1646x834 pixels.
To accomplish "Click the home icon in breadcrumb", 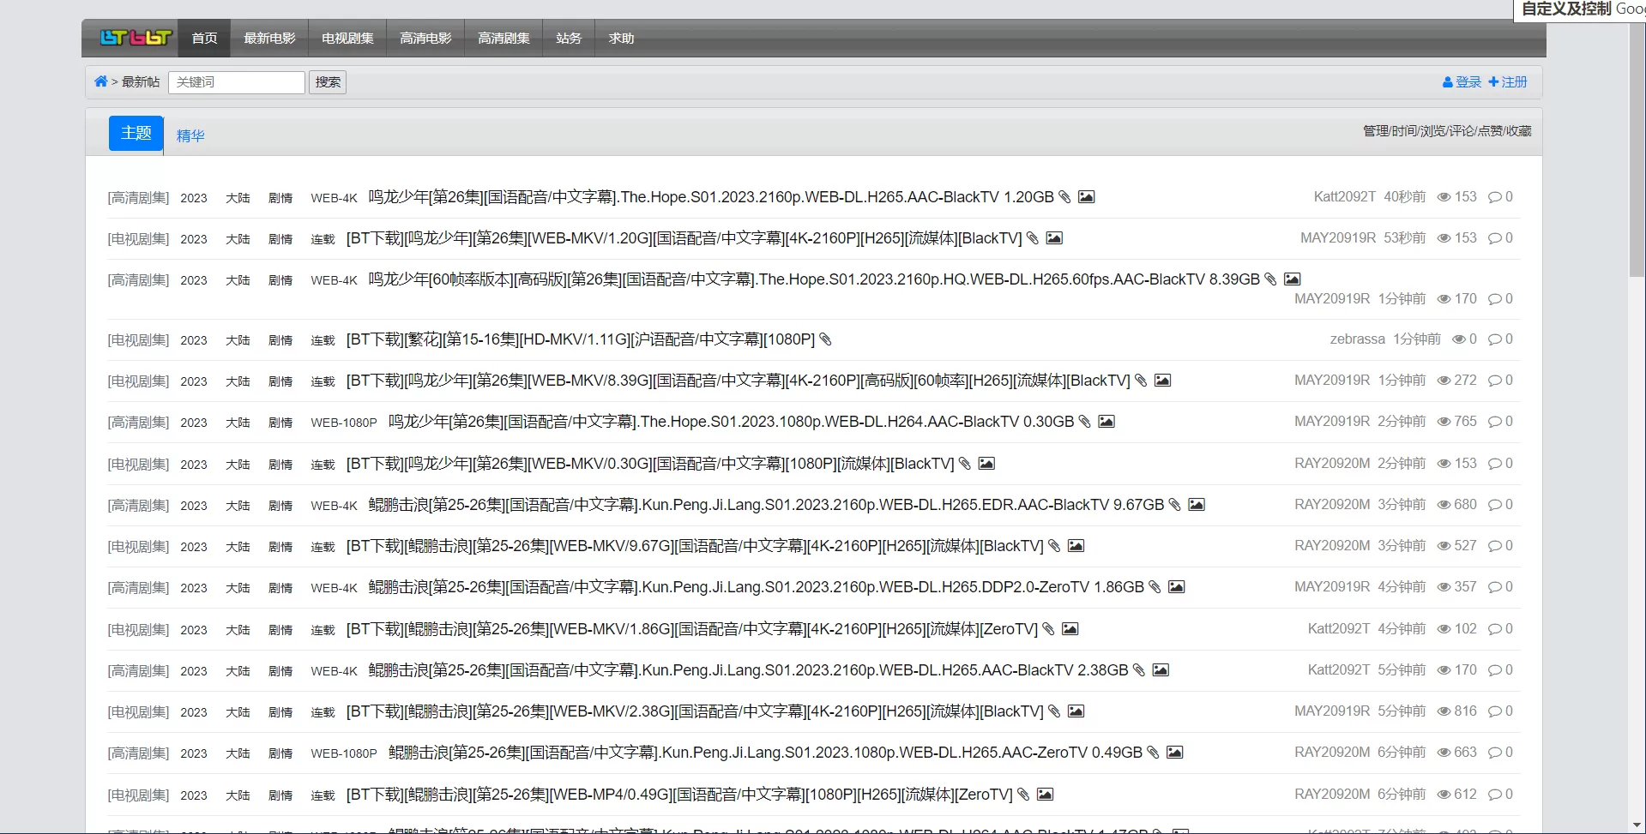I will (100, 81).
